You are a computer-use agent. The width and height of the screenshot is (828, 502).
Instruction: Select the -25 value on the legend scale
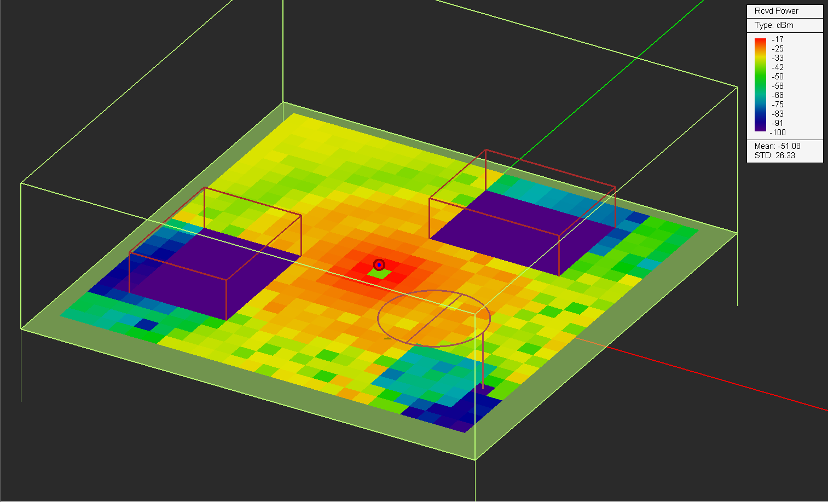(778, 49)
